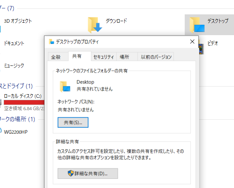Viewport: 234px width, 188px height.
Task: Close the デスクトップのプロパティ dialog
Action: click(192, 42)
